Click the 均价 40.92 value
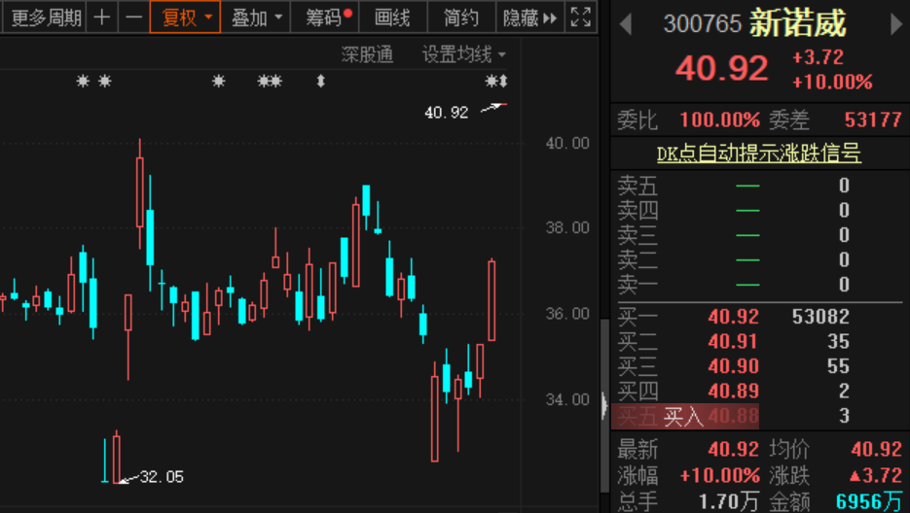The height and width of the screenshot is (513, 910). [x=876, y=449]
